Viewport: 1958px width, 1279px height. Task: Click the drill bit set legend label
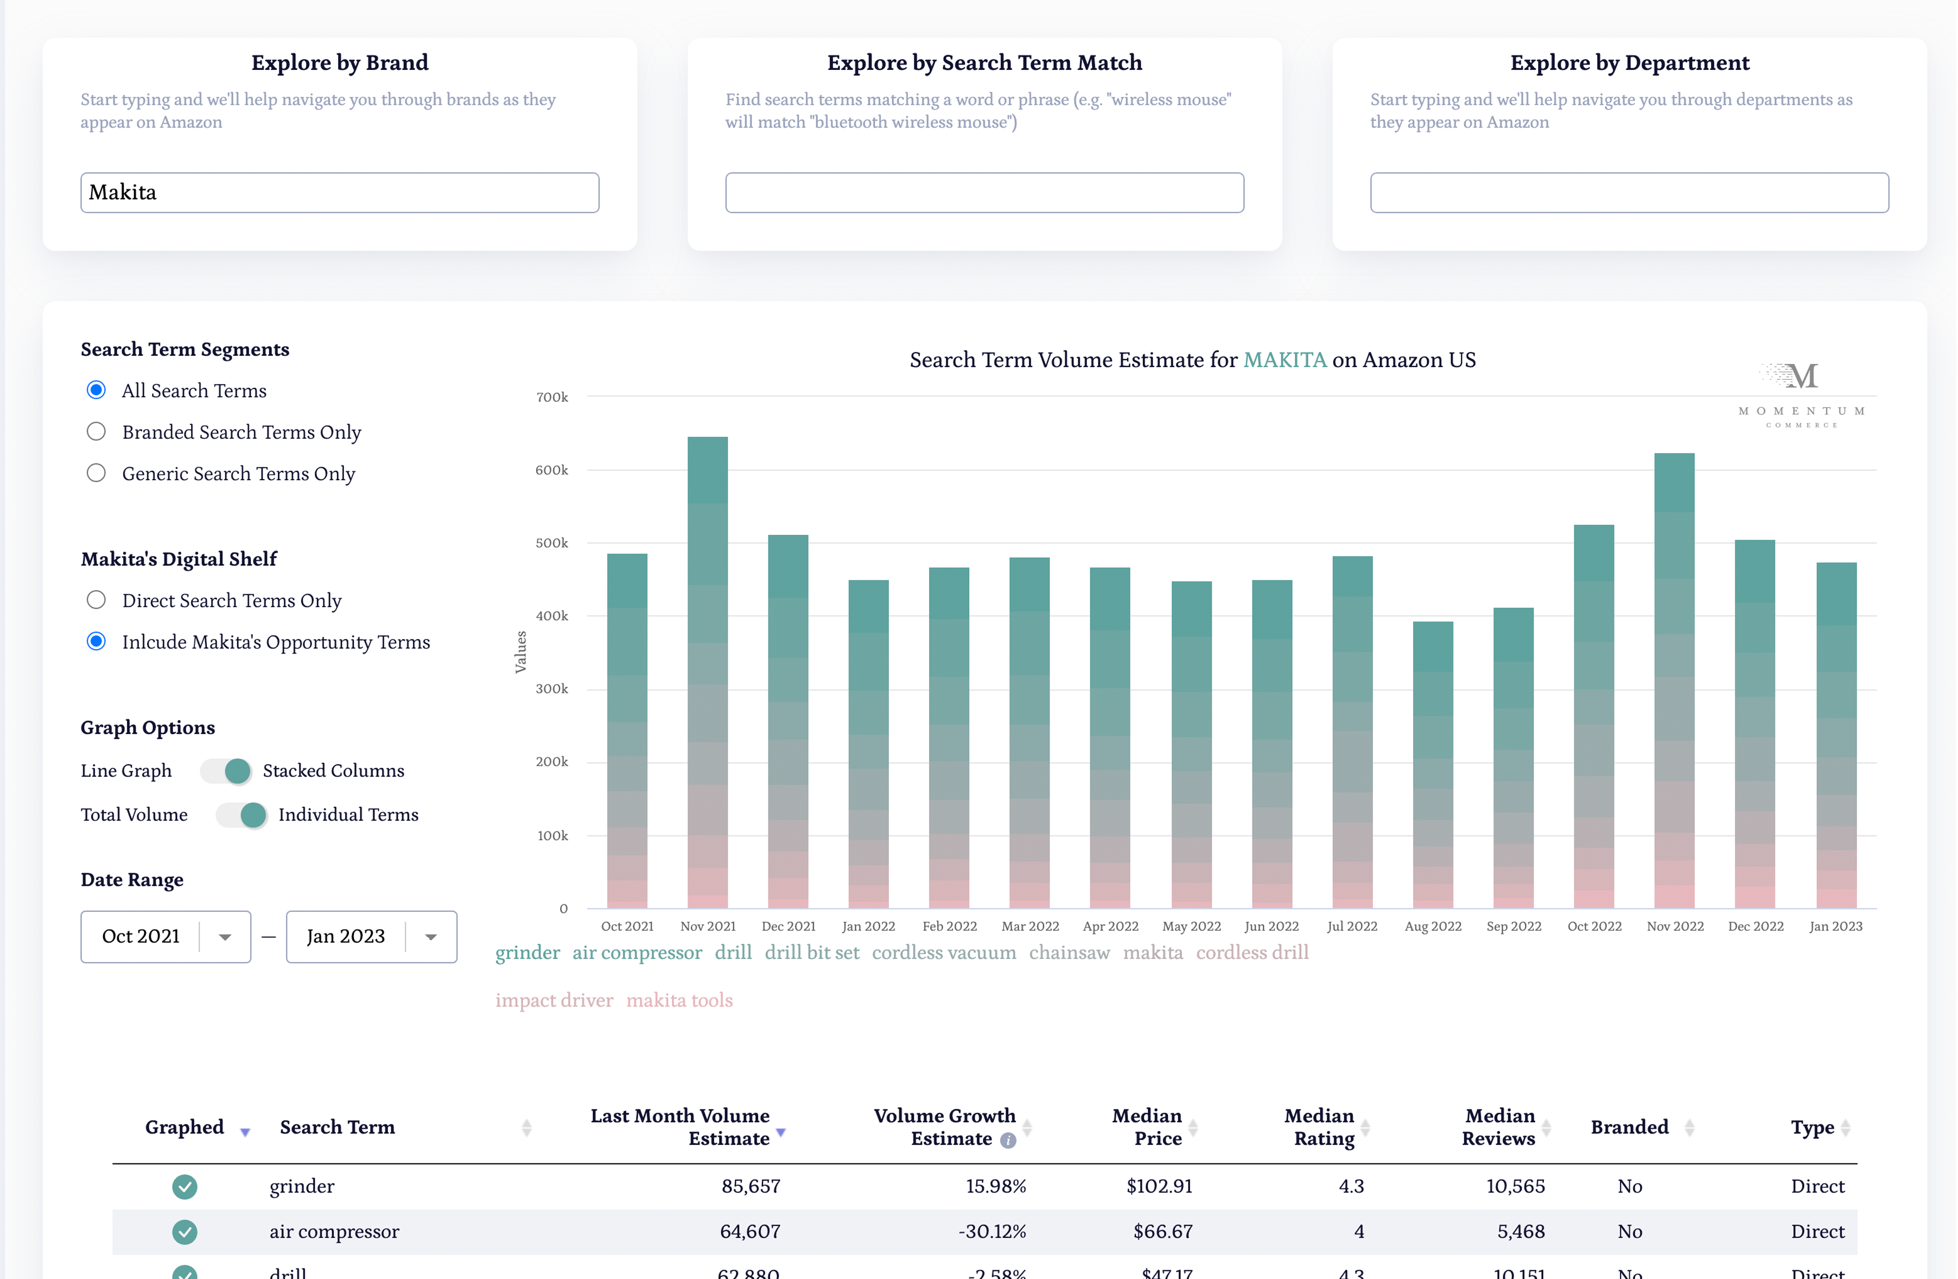click(x=812, y=952)
